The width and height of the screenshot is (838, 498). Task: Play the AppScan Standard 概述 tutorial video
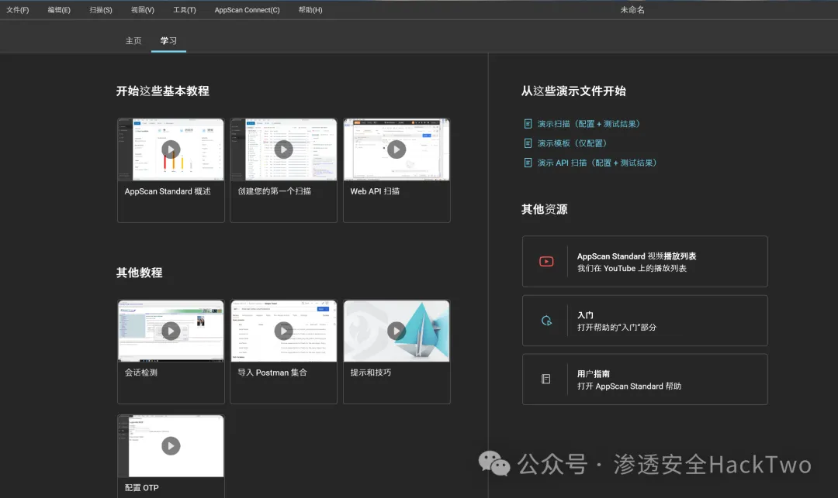click(x=171, y=149)
